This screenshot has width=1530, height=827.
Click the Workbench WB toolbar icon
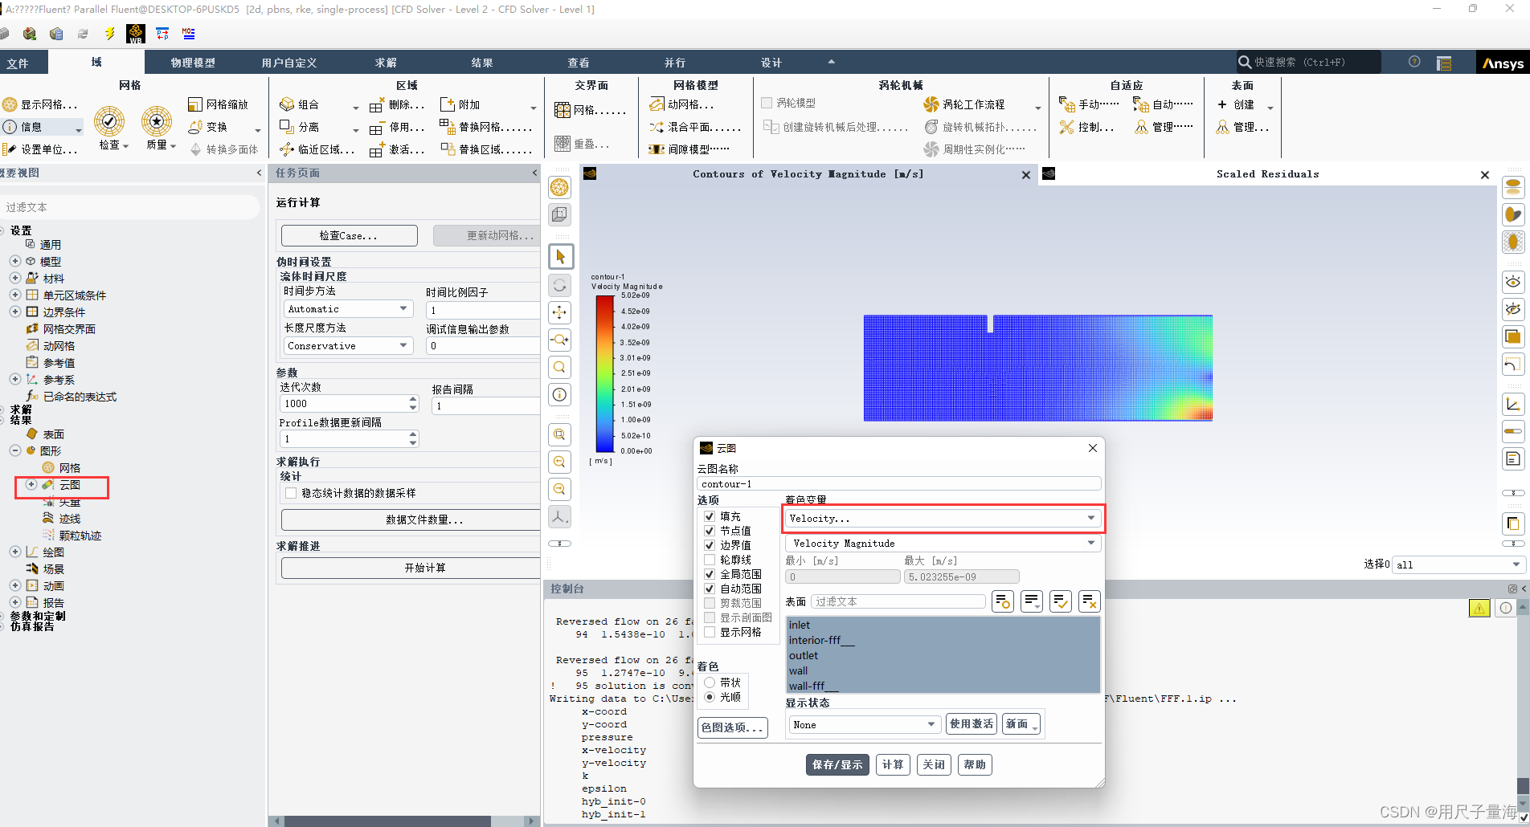[136, 34]
